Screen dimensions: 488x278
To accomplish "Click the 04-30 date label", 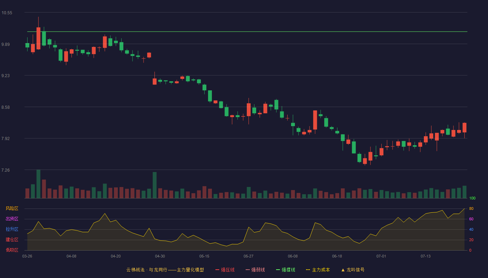I will click(x=160, y=256).
